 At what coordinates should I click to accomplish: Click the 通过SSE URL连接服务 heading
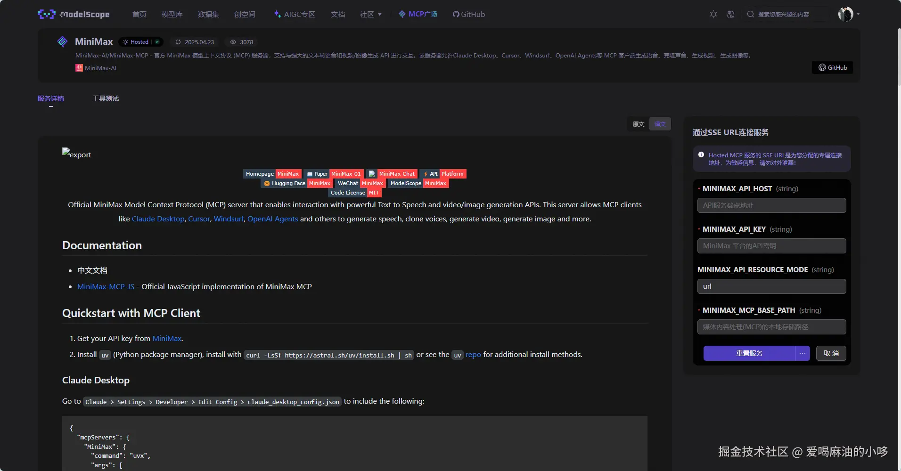(730, 132)
